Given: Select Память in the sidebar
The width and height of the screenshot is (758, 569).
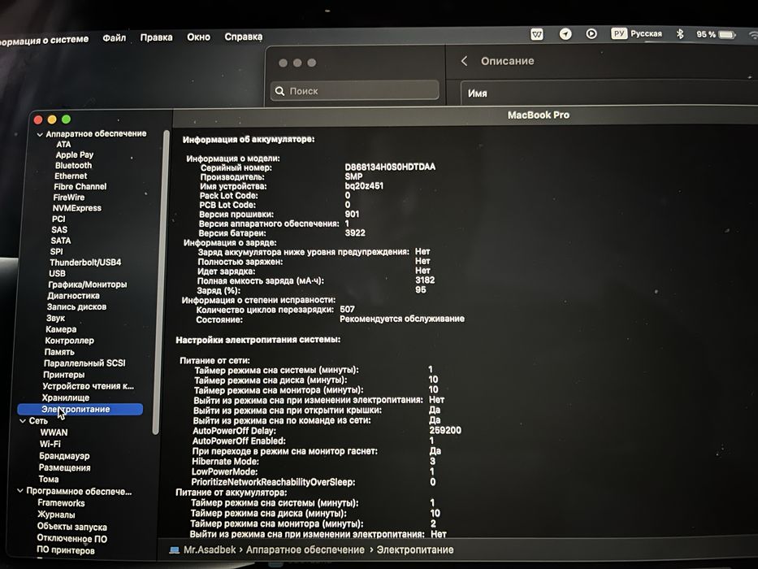Looking at the screenshot, I should pos(59,352).
